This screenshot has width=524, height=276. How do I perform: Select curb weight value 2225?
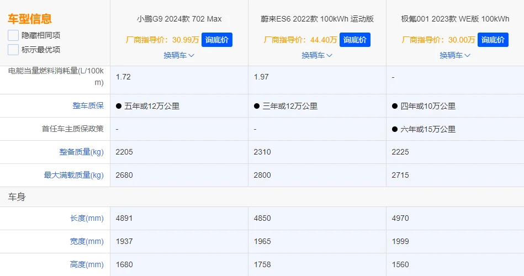point(400,152)
